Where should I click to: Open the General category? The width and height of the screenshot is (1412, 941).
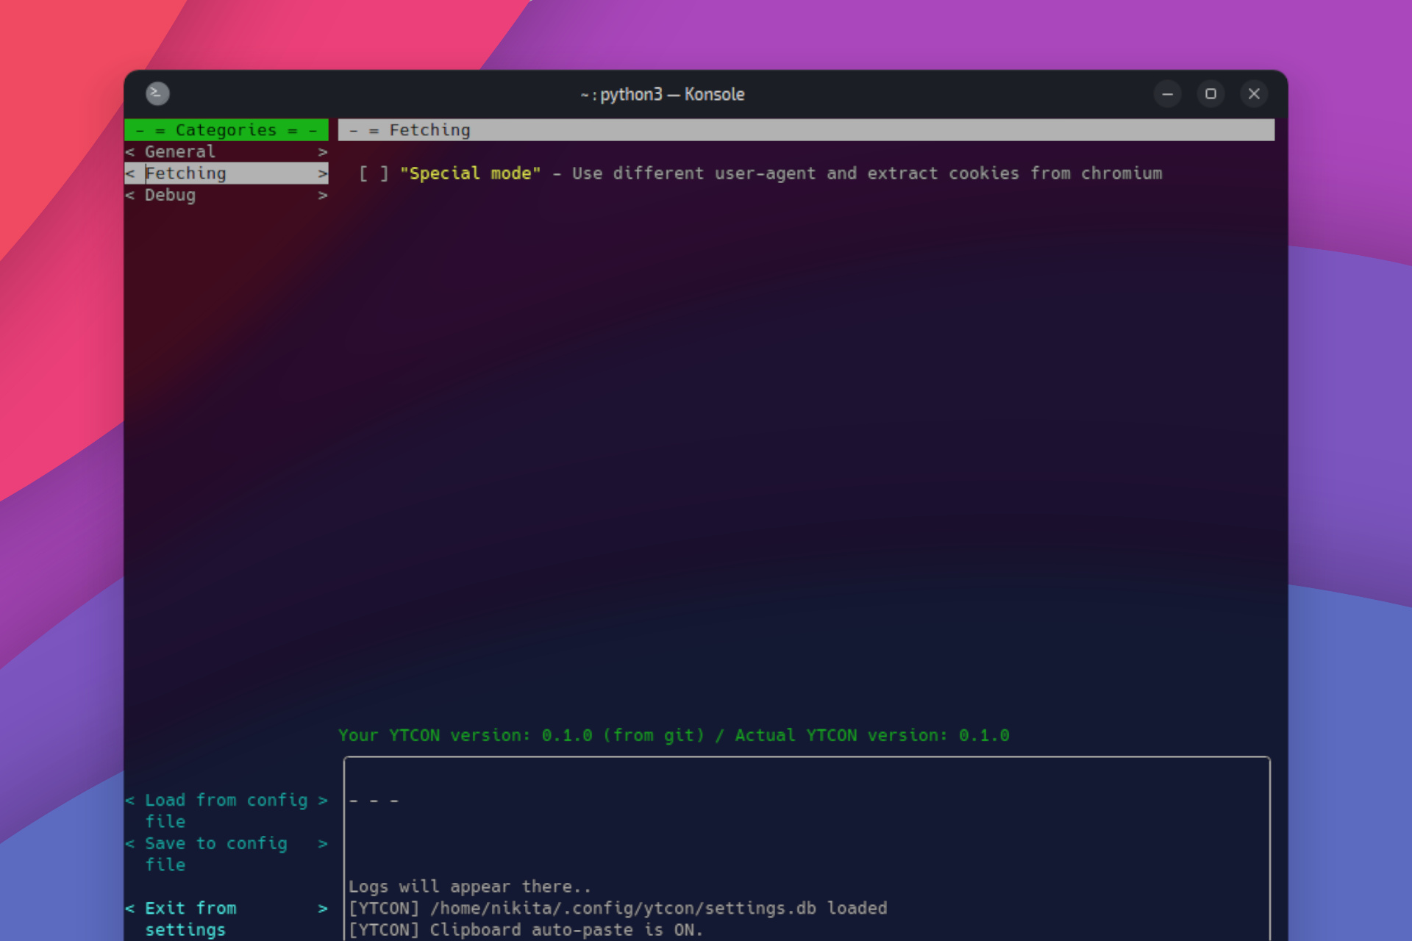pos(180,151)
